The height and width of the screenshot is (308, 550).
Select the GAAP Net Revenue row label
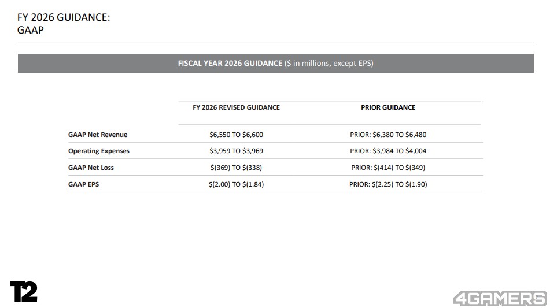[98, 135]
